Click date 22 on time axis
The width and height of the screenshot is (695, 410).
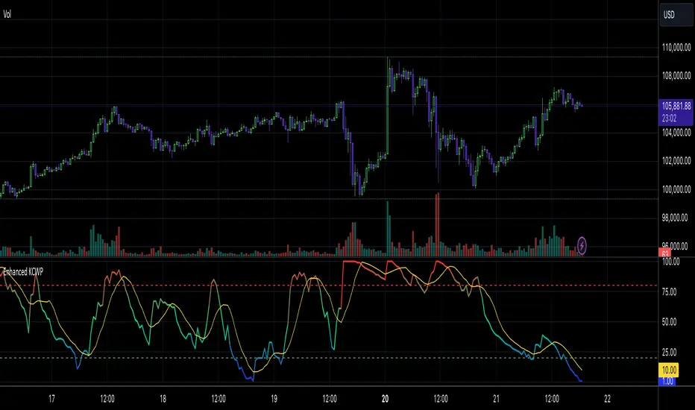(607, 399)
